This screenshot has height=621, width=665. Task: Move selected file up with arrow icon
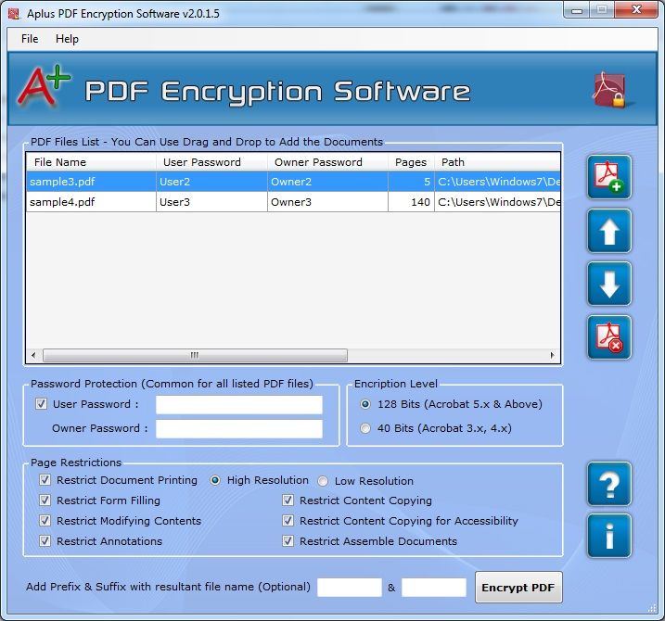pyautogui.click(x=609, y=231)
